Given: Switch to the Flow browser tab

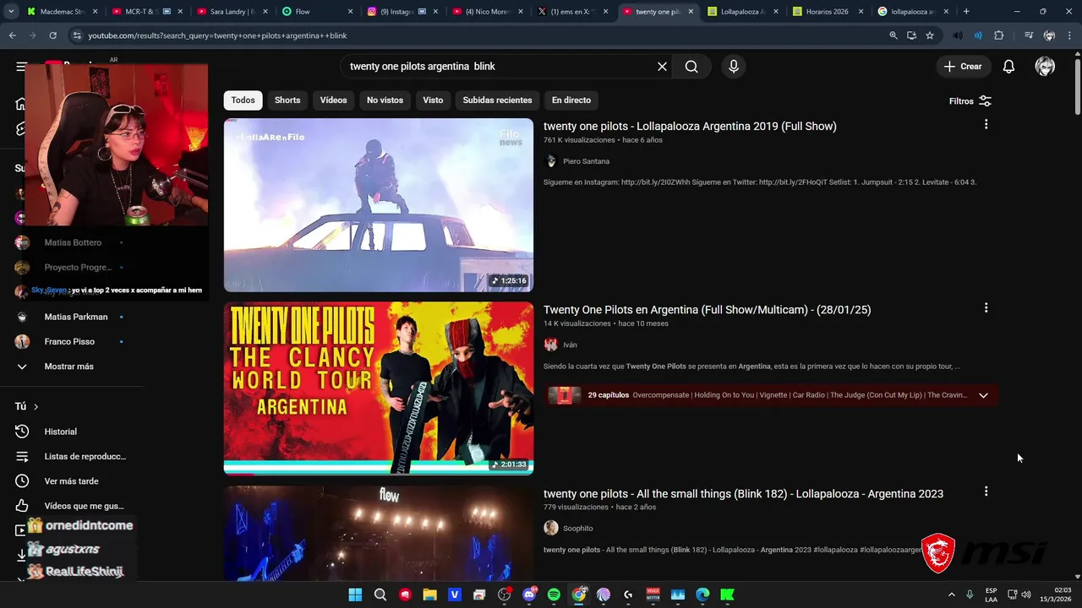Looking at the screenshot, I should pos(318,12).
